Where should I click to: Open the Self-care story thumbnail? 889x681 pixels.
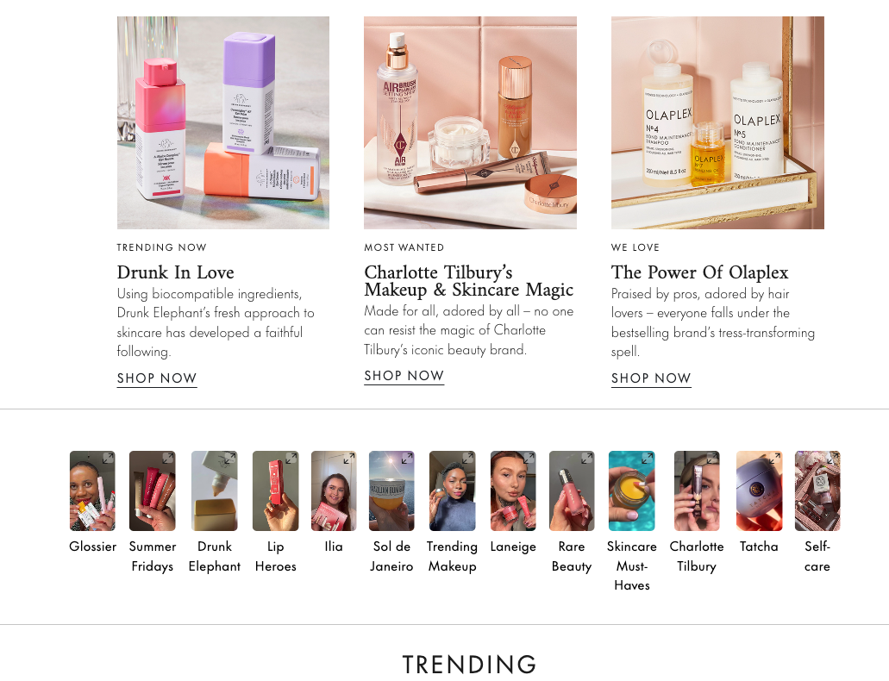click(x=817, y=491)
